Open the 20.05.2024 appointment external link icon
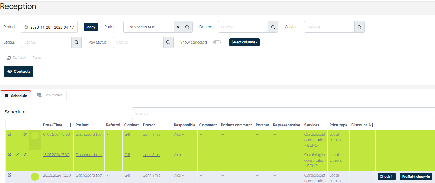 click(x=9, y=175)
